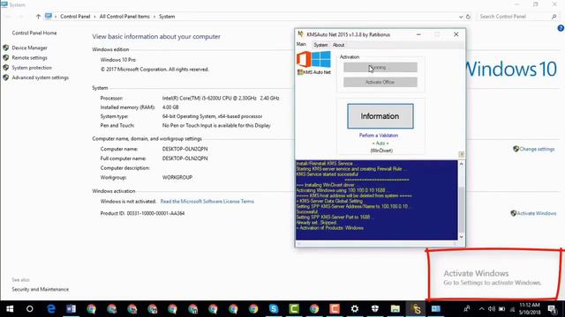Open the orange Camtasia recorder taskbar icon

pyautogui.click(x=335, y=309)
